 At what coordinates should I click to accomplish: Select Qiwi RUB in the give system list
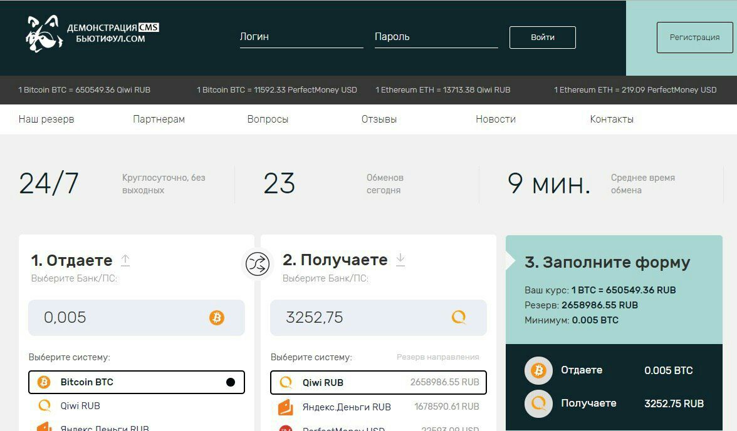[137, 406]
